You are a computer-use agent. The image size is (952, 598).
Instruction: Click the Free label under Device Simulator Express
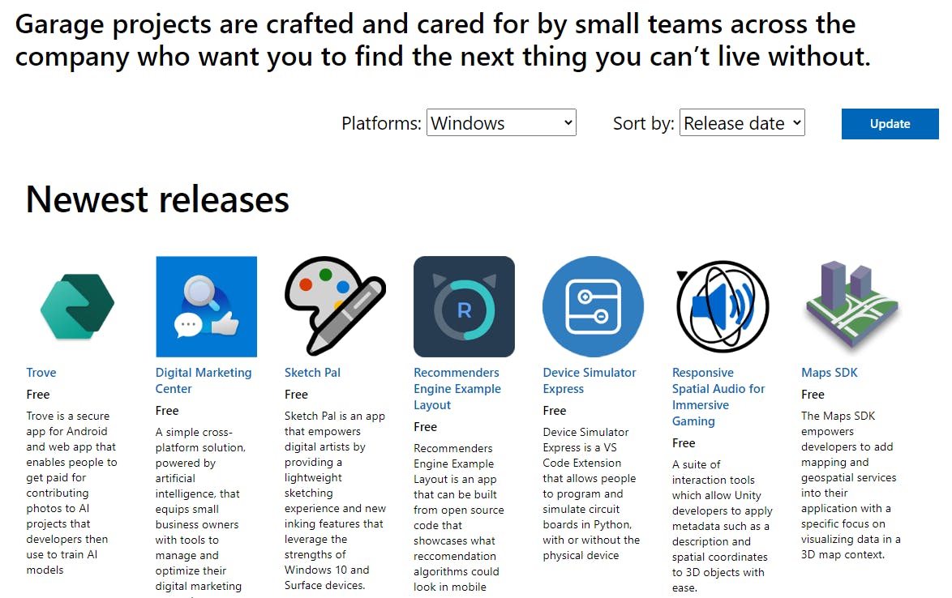[555, 411]
